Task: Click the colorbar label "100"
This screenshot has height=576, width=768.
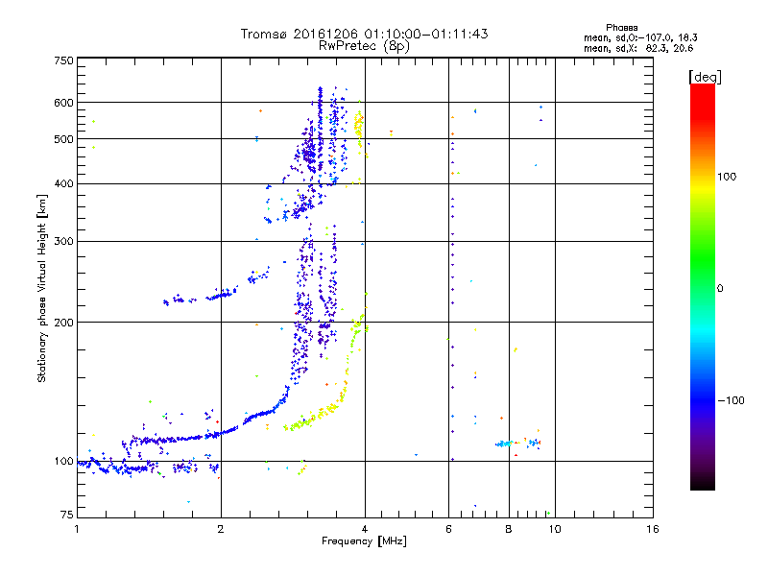Action: [x=727, y=177]
